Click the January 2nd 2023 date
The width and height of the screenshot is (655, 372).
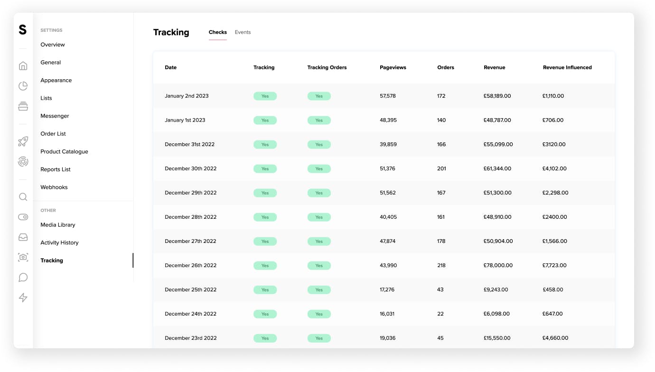[187, 96]
